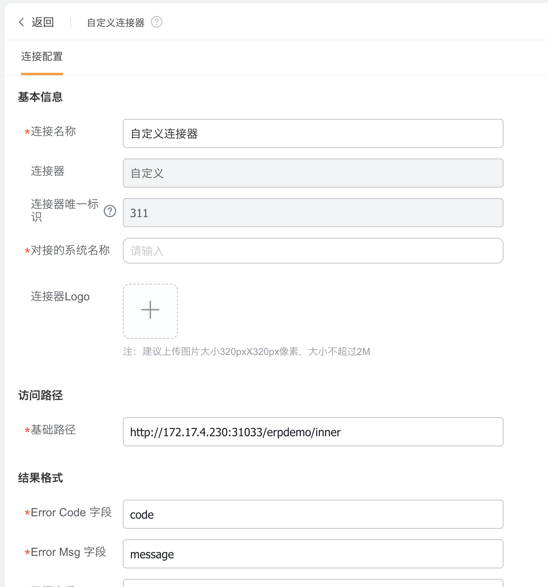Open help icon beside 自定义连接器 title
The image size is (548, 587).
pyautogui.click(x=156, y=22)
